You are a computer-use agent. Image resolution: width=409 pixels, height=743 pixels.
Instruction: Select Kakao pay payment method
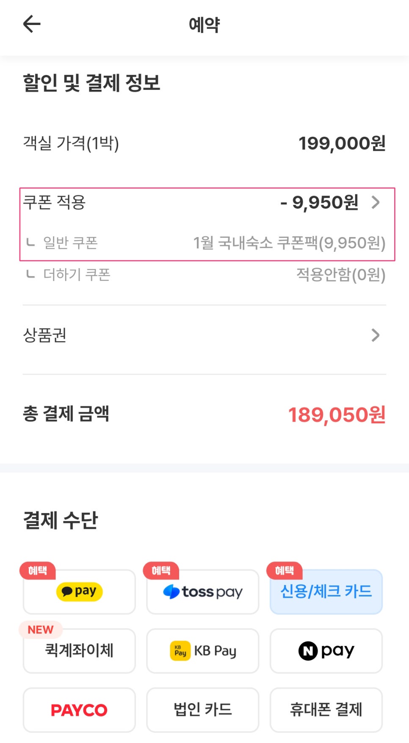click(79, 591)
